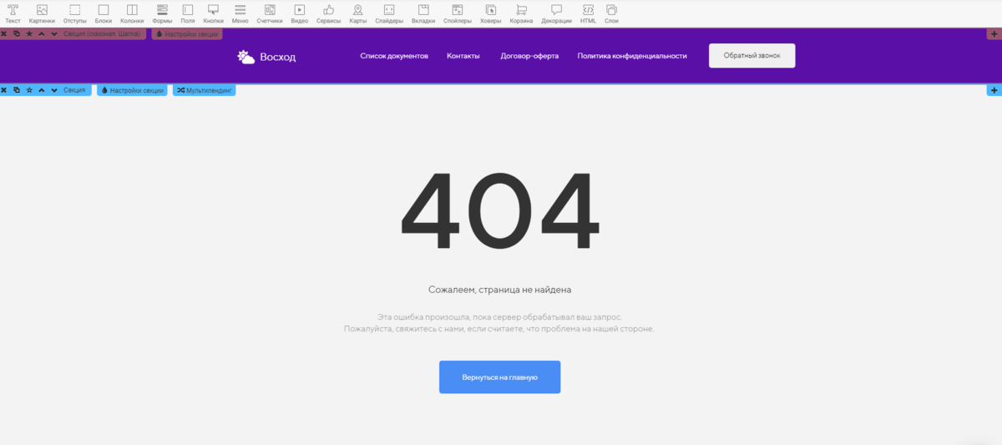Move the 404 section up
This screenshot has height=445, width=1002.
click(x=42, y=90)
